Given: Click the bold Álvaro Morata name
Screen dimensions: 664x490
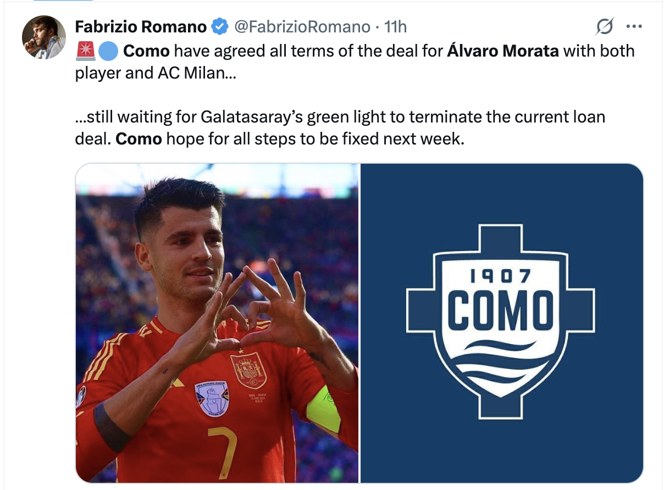Looking at the screenshot, I should pos(503,51).
